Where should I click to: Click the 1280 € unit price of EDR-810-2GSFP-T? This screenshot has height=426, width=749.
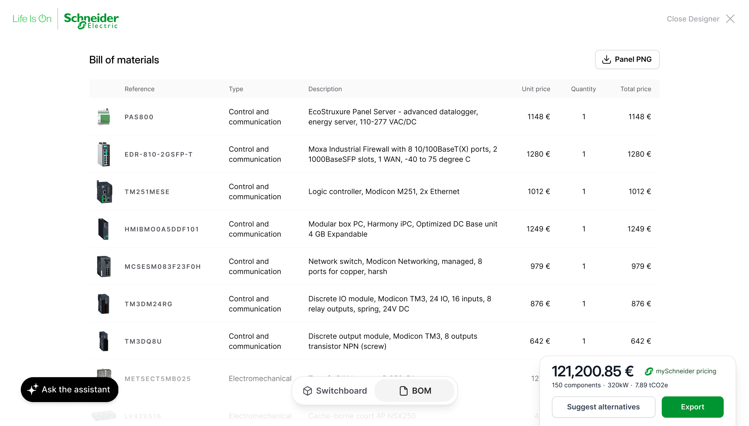tap(538, 154)
